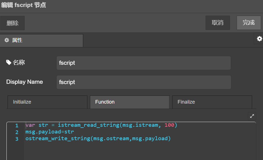Click line number 2 in the editor gutter
Screen dimensions: 263x160
pyautogui.click(x=17, y=132)
